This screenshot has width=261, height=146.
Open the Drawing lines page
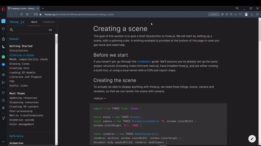(x=19, y=64)
